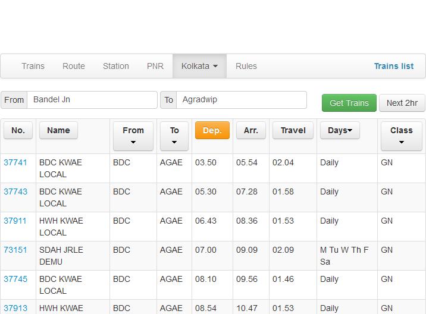Sort table by Arr. column
This screenshot has height=314, width=426.
tap(251, 130)
